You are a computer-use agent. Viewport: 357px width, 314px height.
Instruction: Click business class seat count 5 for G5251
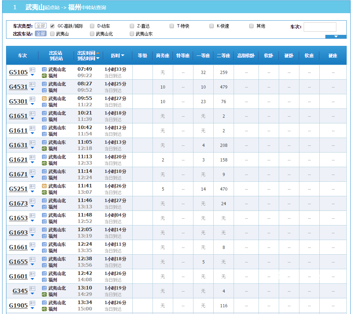pyautogui.click(x=163, y=189)
